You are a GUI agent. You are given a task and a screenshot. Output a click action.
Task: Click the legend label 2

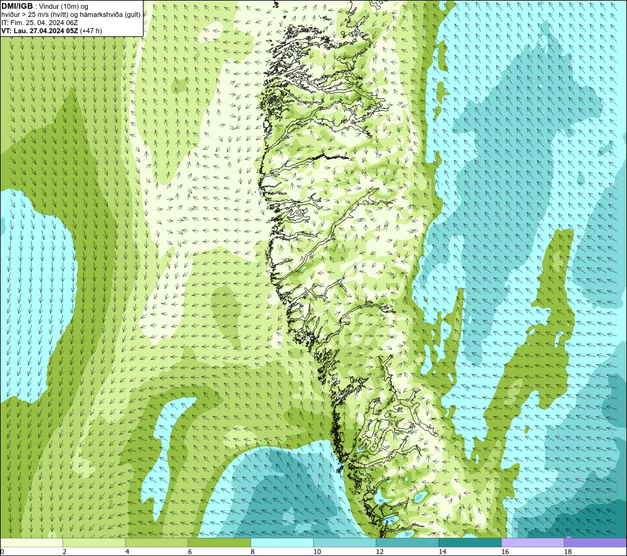(x=65, y=552)
